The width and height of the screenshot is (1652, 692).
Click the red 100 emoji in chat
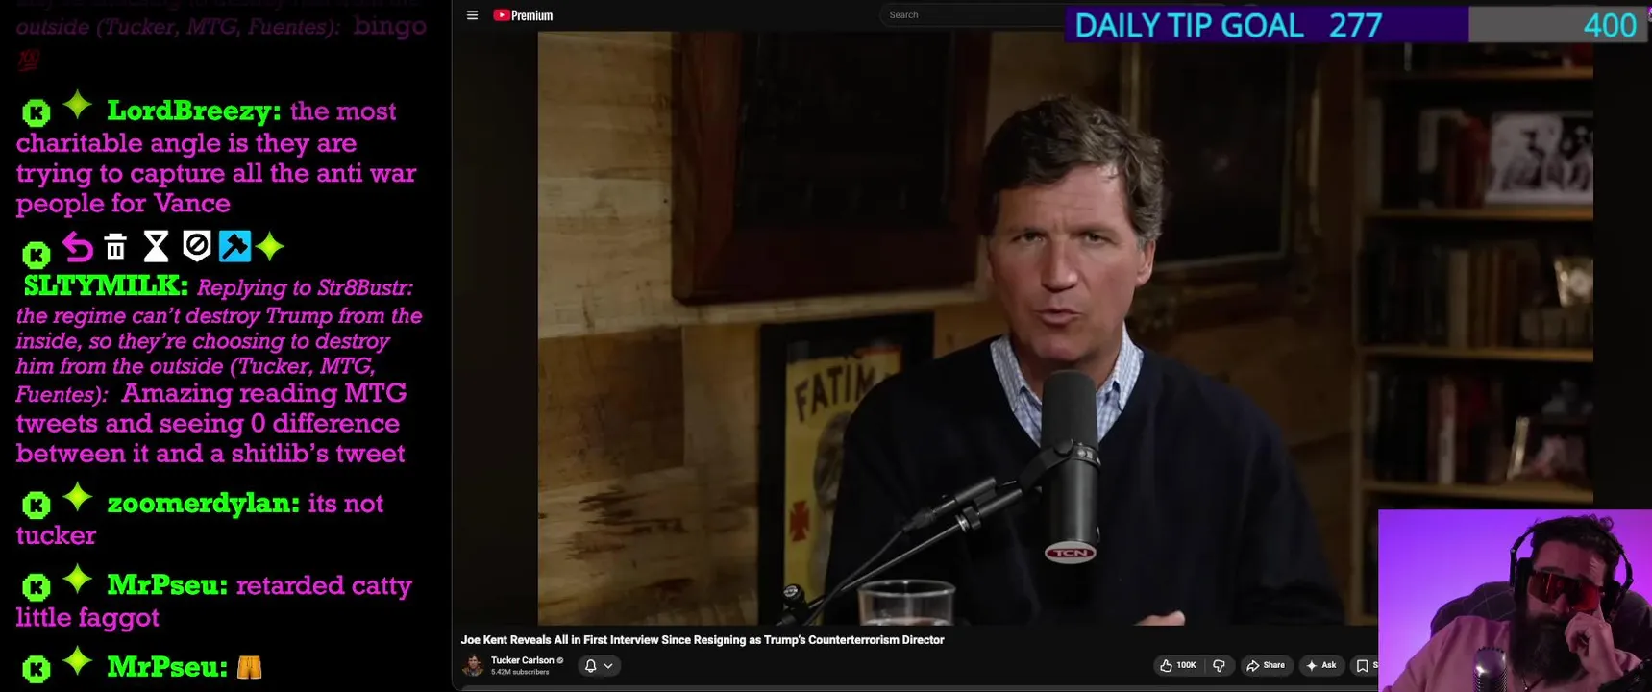click(x=28, y=61)
